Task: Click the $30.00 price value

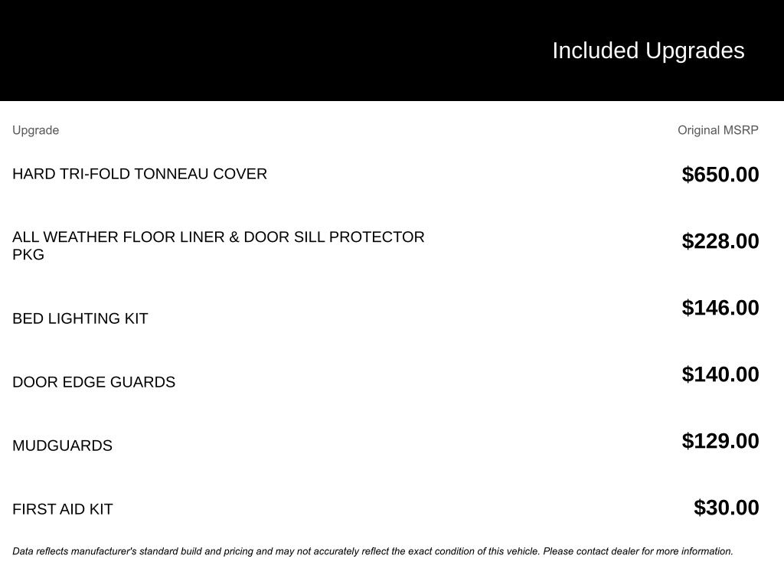Action: [726, 507]
